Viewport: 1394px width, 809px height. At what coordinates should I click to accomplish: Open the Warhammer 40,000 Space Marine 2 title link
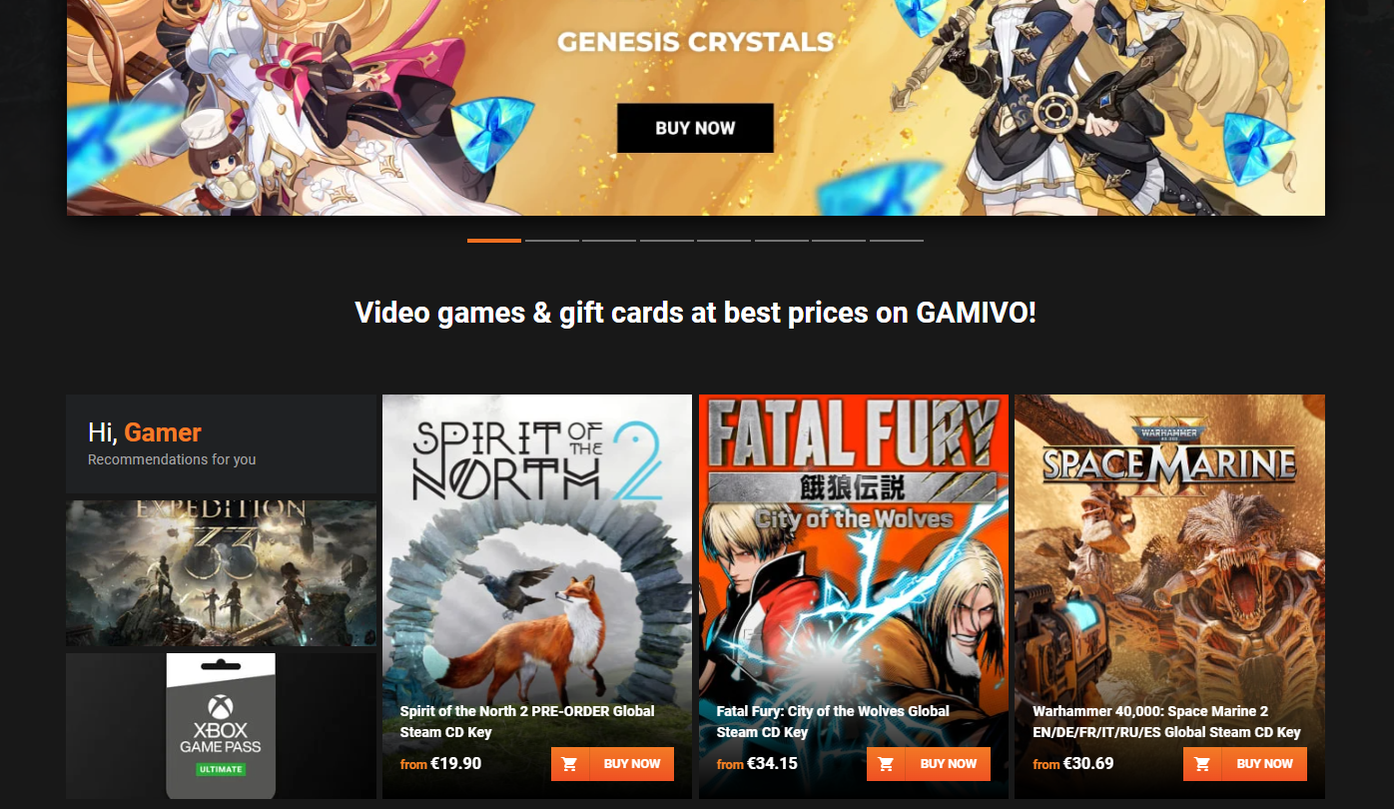tap(1166, 721)
